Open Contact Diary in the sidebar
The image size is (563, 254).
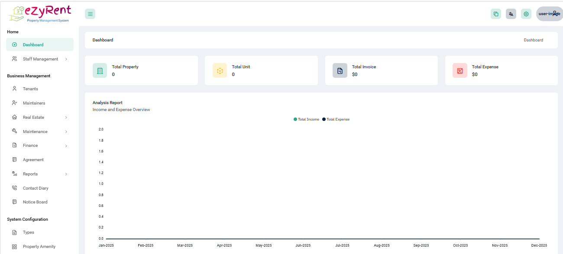tap(36, 188)
